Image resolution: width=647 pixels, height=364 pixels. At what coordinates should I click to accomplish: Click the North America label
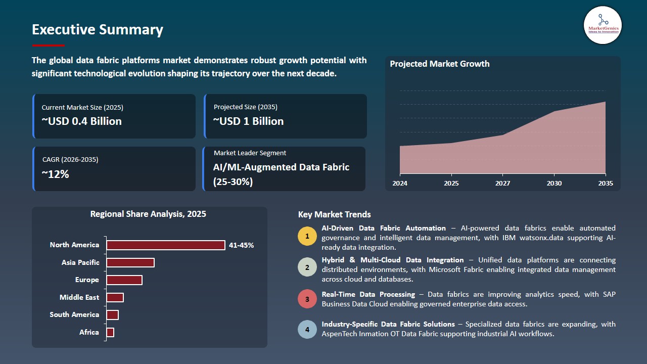pyautogui.click(x=74, y=245)
